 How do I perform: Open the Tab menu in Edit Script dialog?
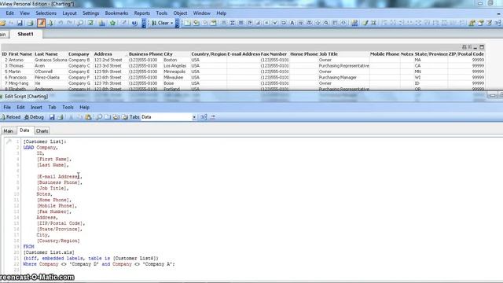[52, 107]
